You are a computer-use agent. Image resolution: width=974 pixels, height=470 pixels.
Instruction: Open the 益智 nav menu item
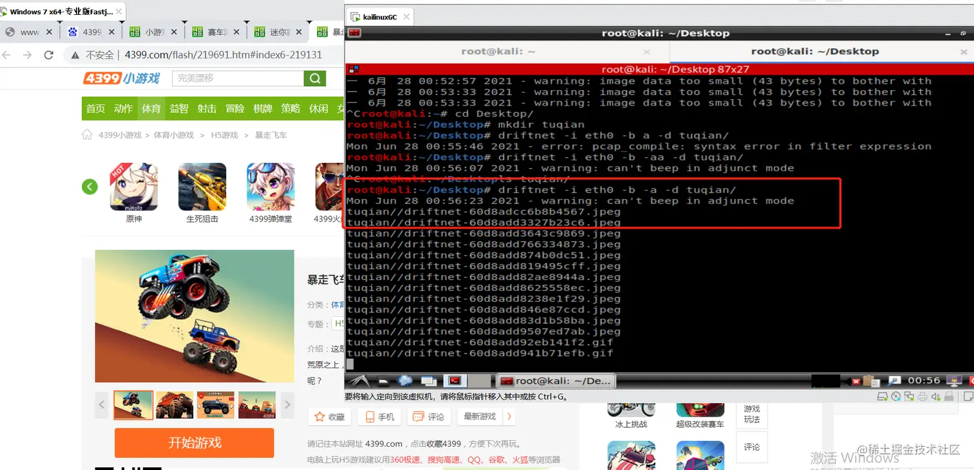pos(179,109)
